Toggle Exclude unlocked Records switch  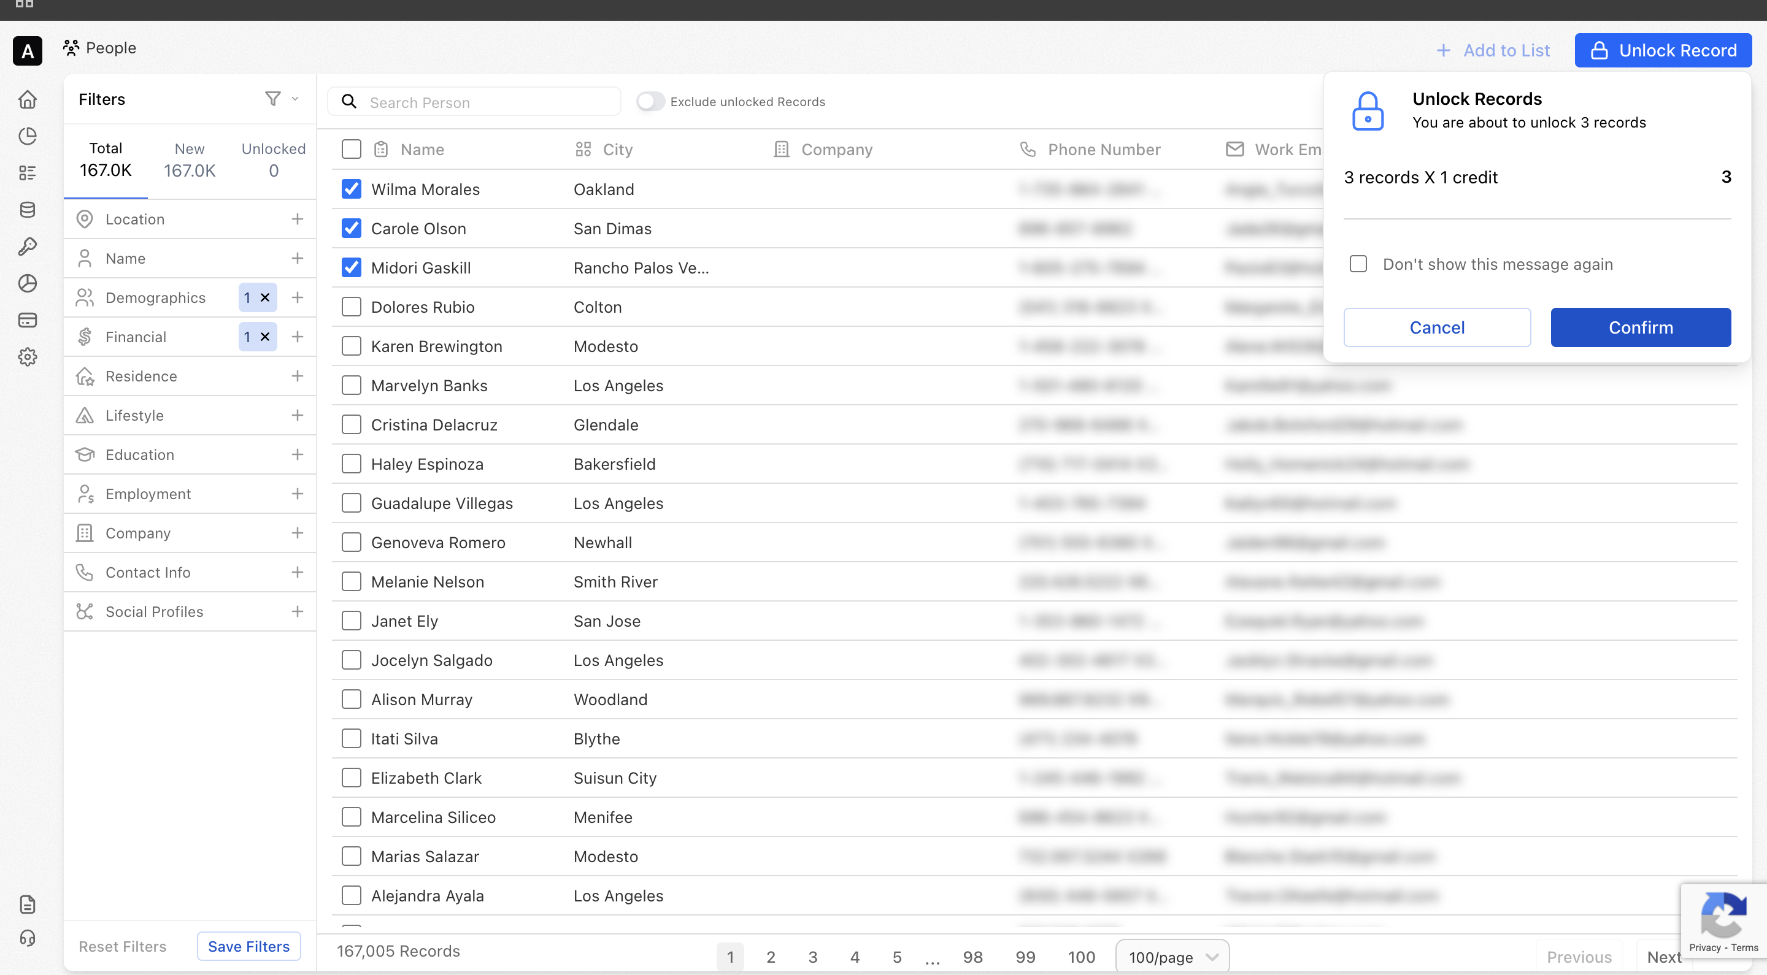pyautogui.click(x=650, y=101)
